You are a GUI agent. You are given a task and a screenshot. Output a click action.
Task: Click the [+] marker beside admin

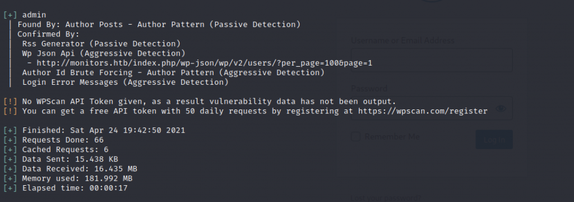[x=10, y=15]
